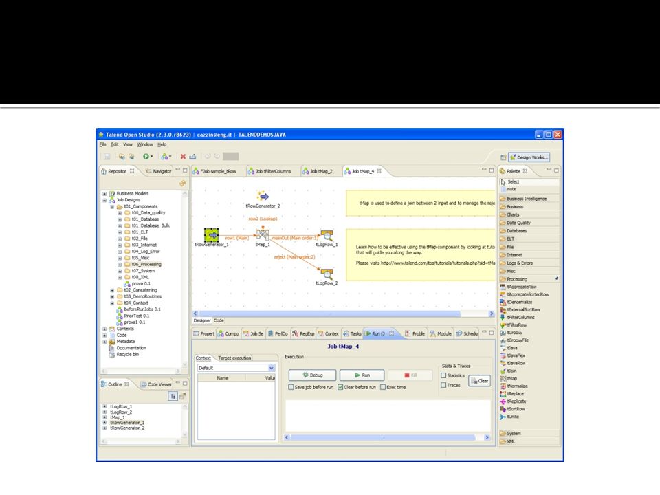Pick tAggregateRow from the palette

coord(518,287)
